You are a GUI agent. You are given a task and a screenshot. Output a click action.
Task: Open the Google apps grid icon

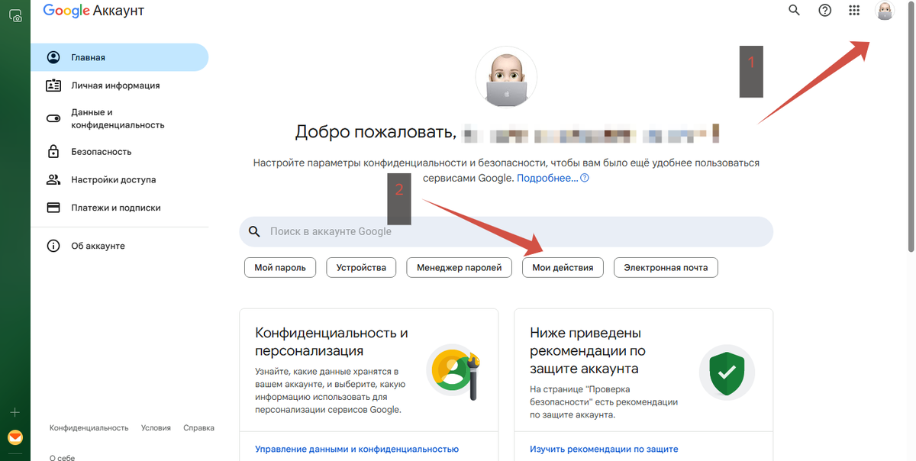point(854,11)
